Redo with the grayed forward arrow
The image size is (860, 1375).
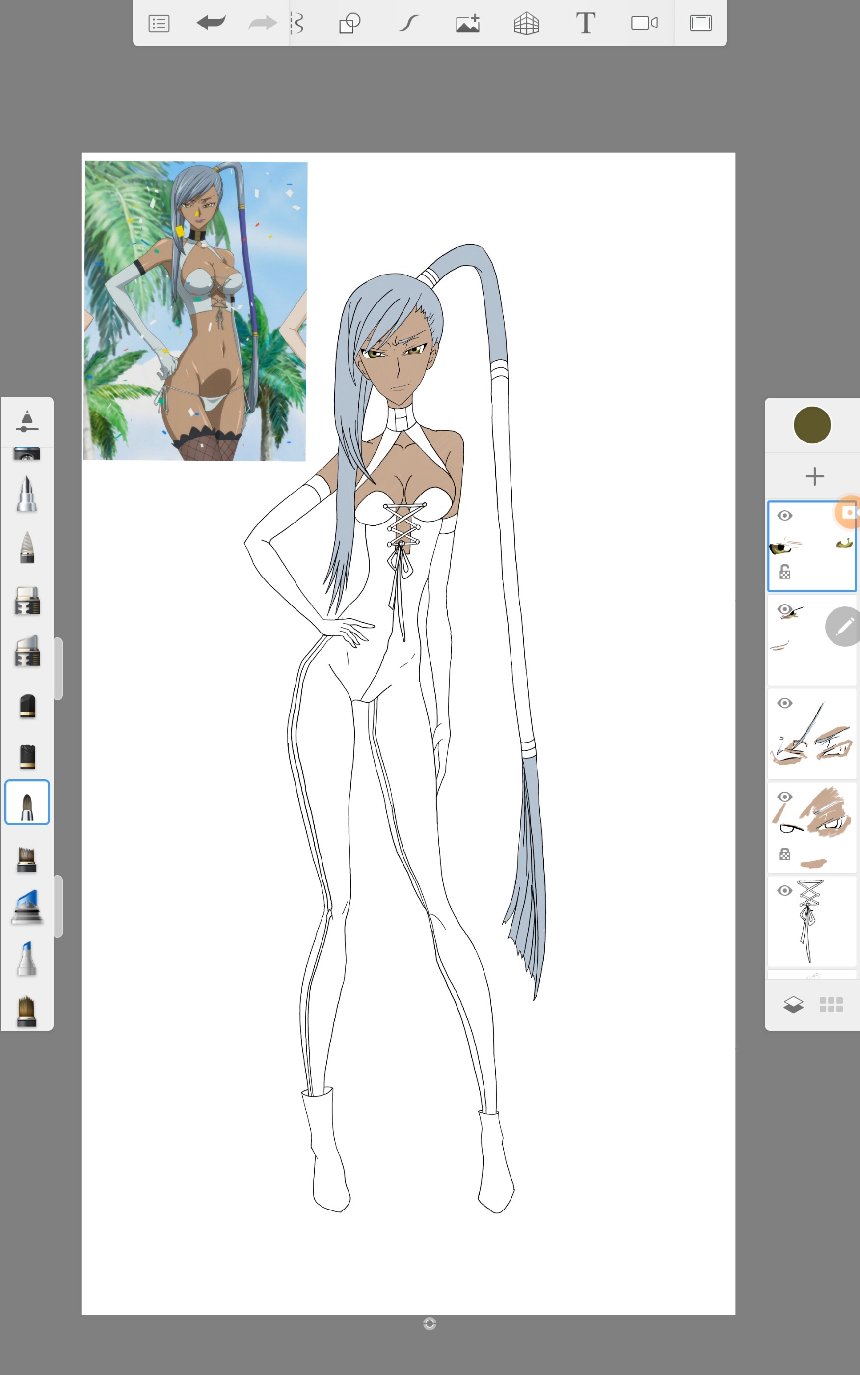coord(263,23)
